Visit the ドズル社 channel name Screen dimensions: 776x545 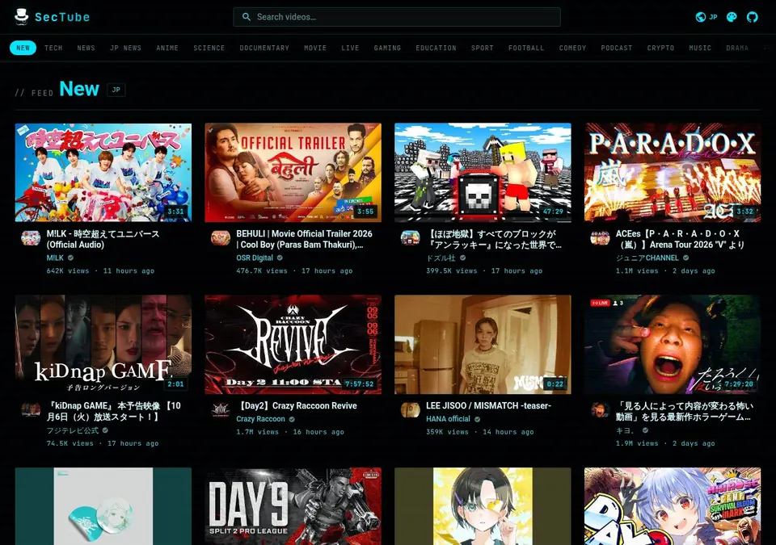441,258
